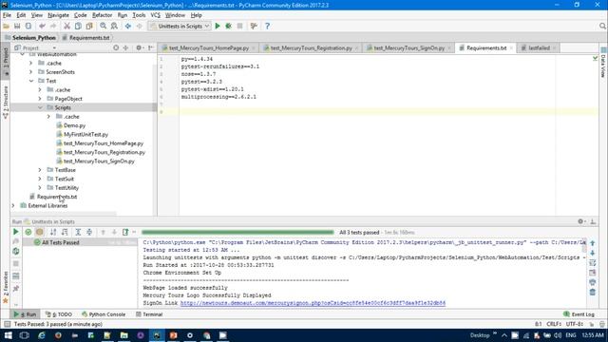608x342 pixels.
Task: Rerun tests using Run panel play icon
Action: coord(16,232)
